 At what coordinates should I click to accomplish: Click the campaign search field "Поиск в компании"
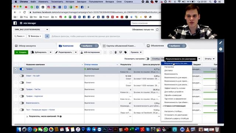coord(146,23)
